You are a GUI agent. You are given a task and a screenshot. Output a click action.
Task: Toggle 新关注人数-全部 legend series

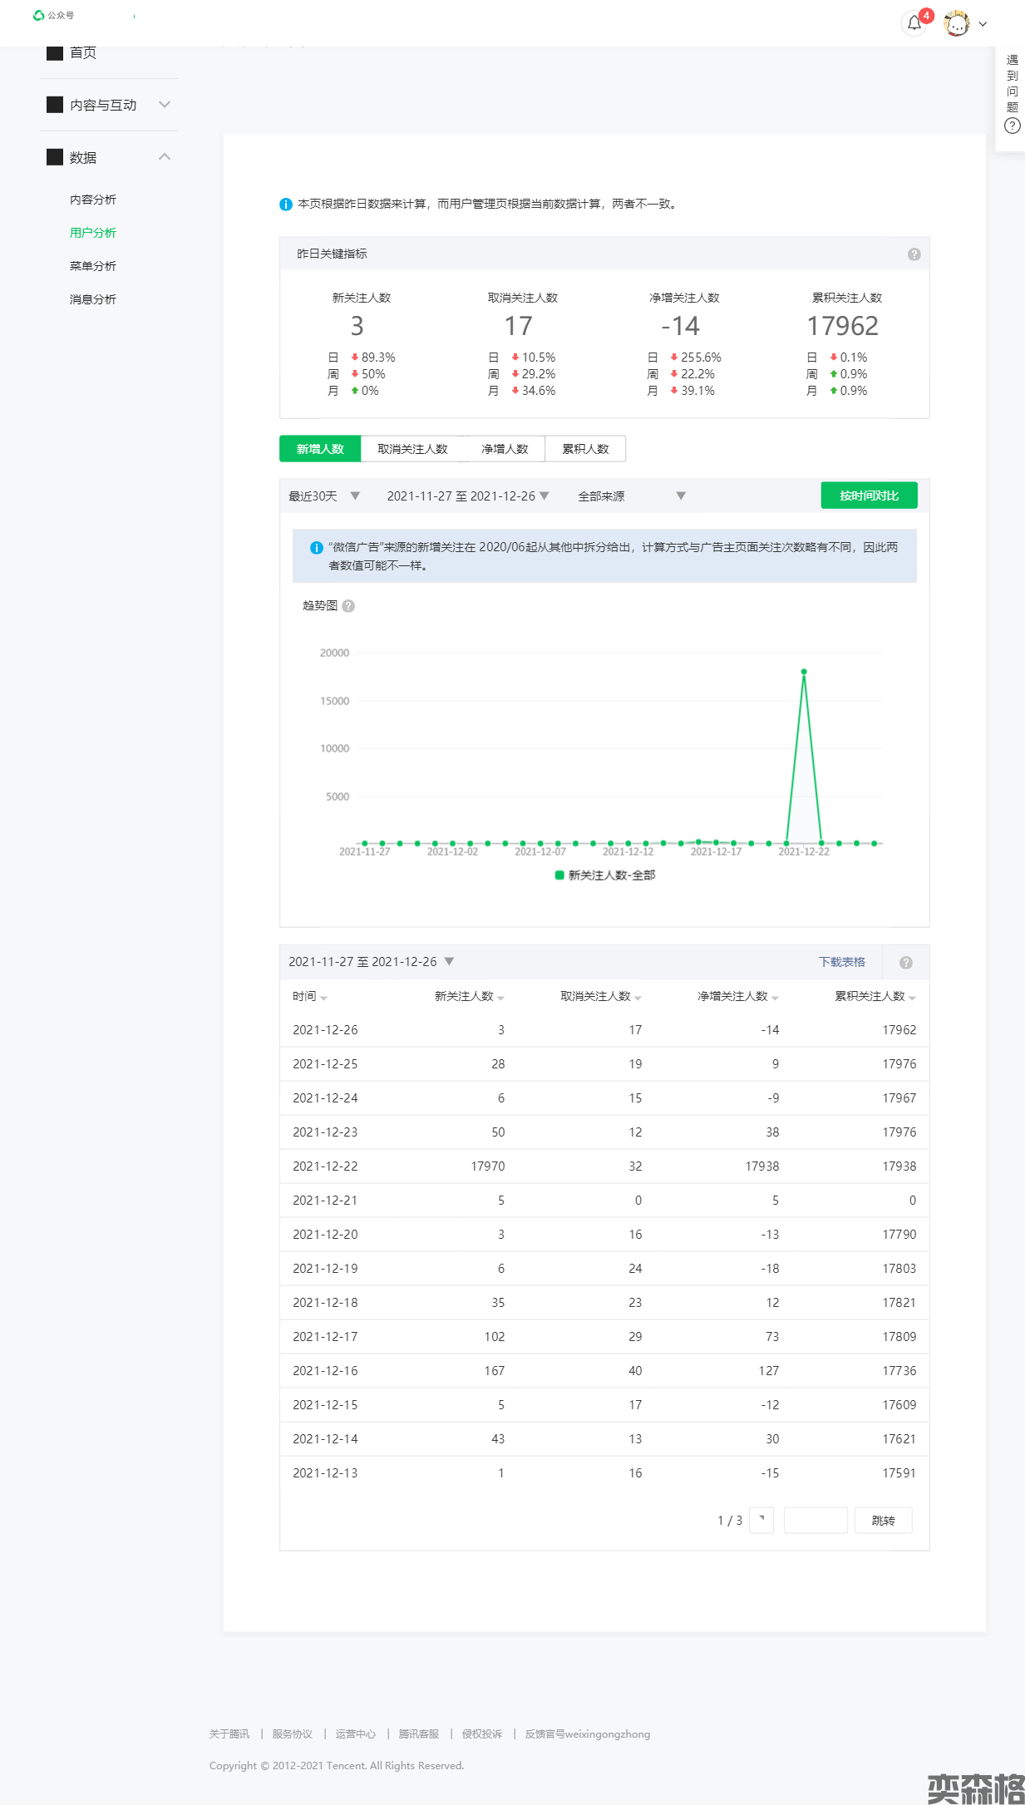[x=604, y=875]
